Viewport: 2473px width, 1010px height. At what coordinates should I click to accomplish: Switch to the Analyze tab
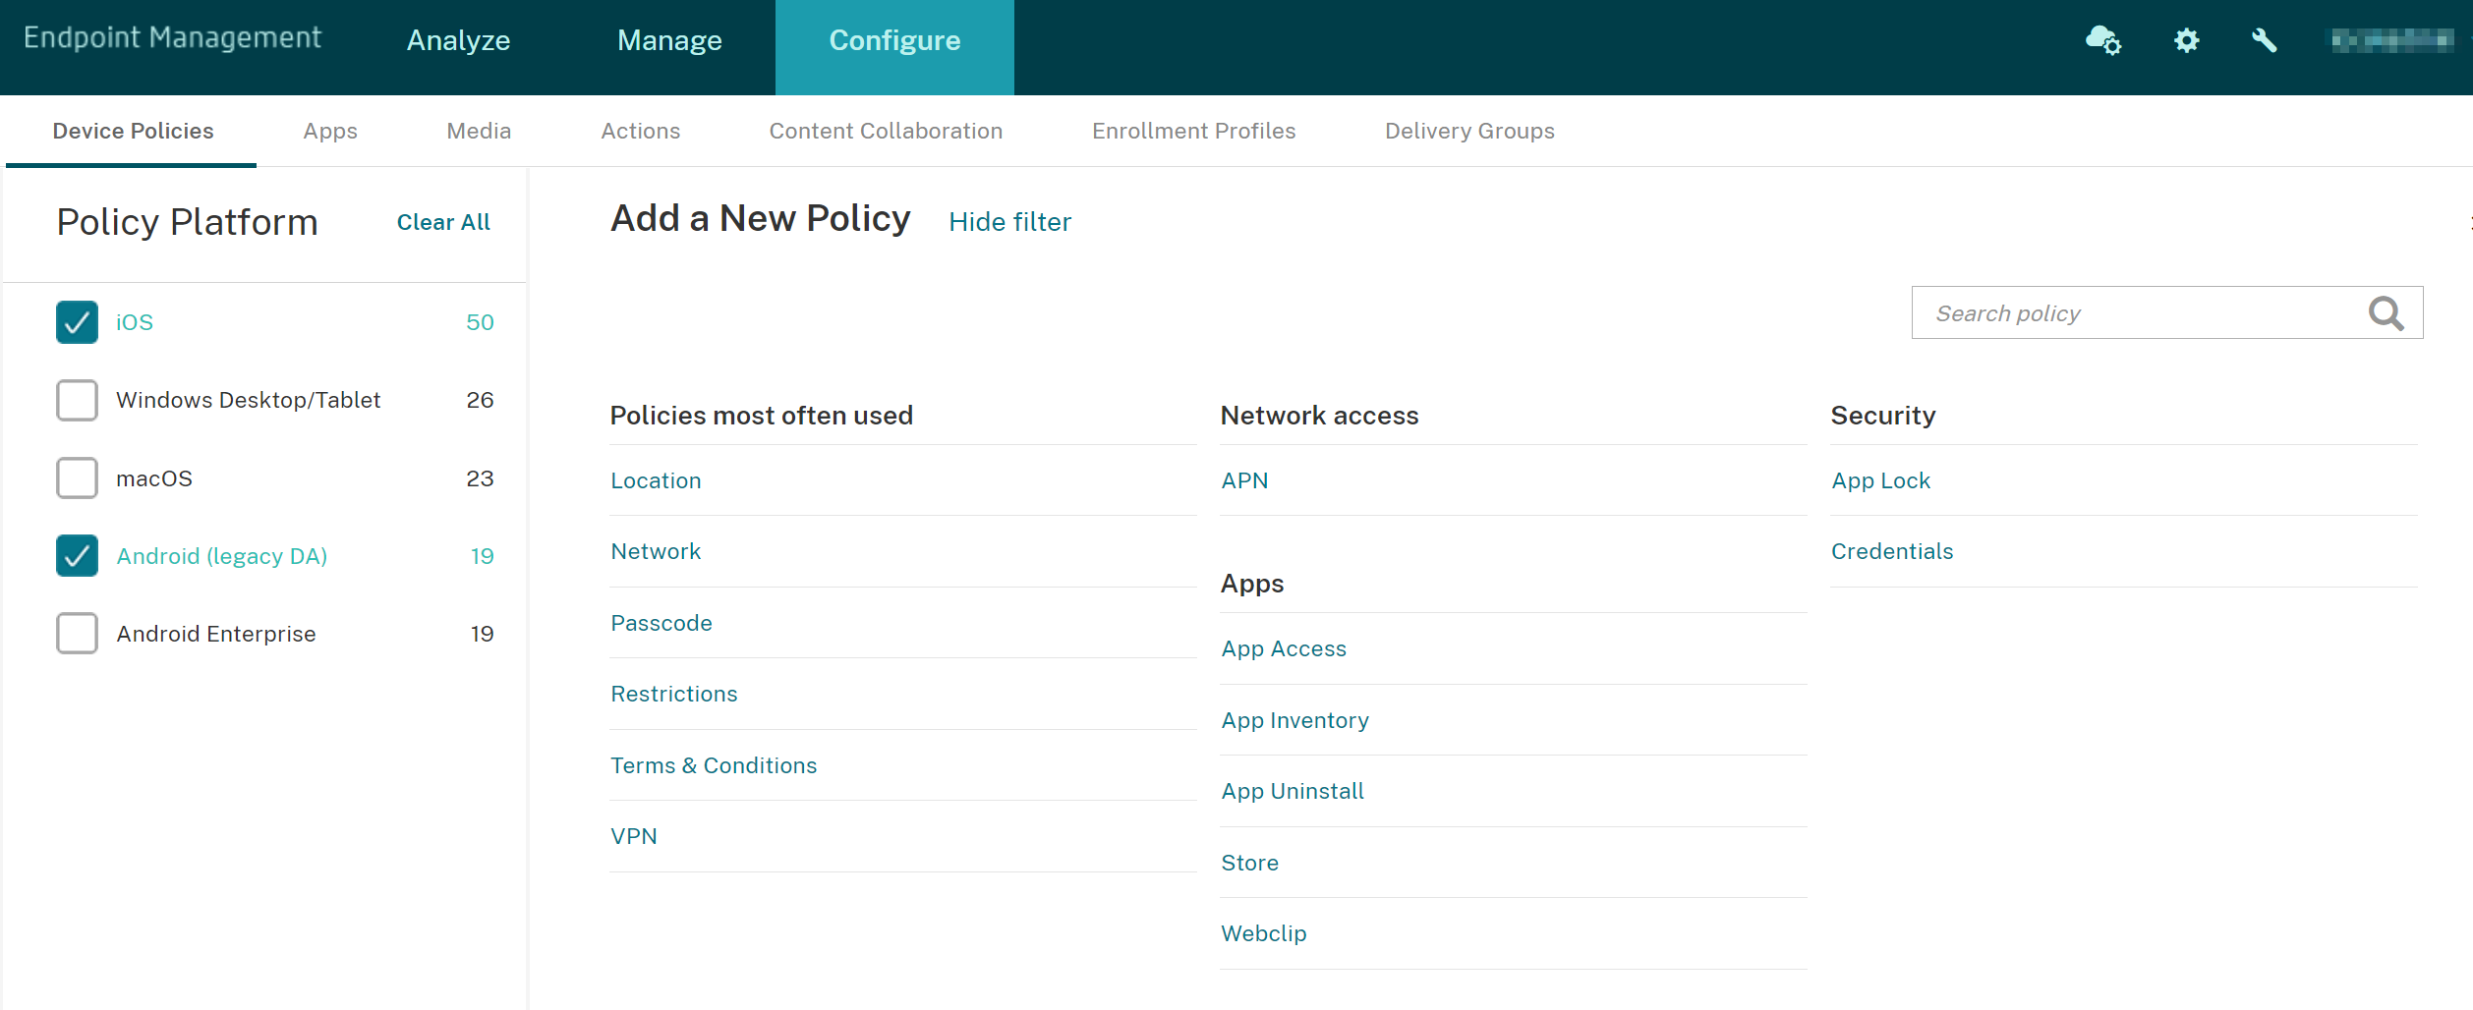click(458, 40)
